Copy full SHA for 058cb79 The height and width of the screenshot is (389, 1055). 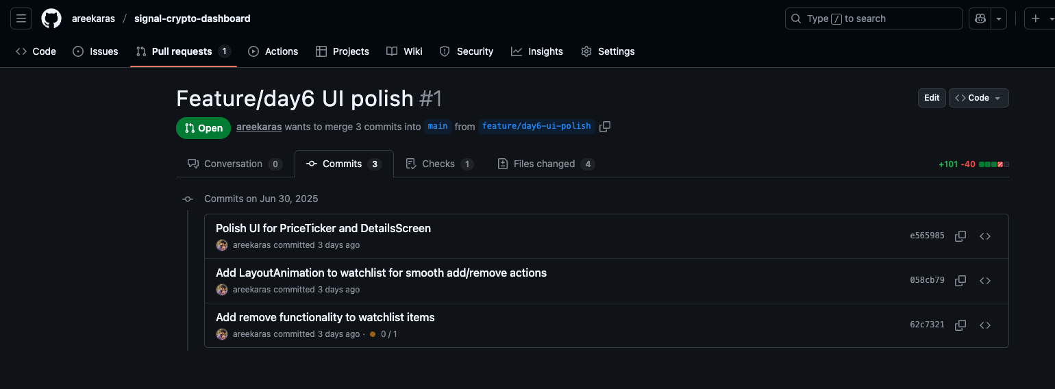tap(960, 281)
